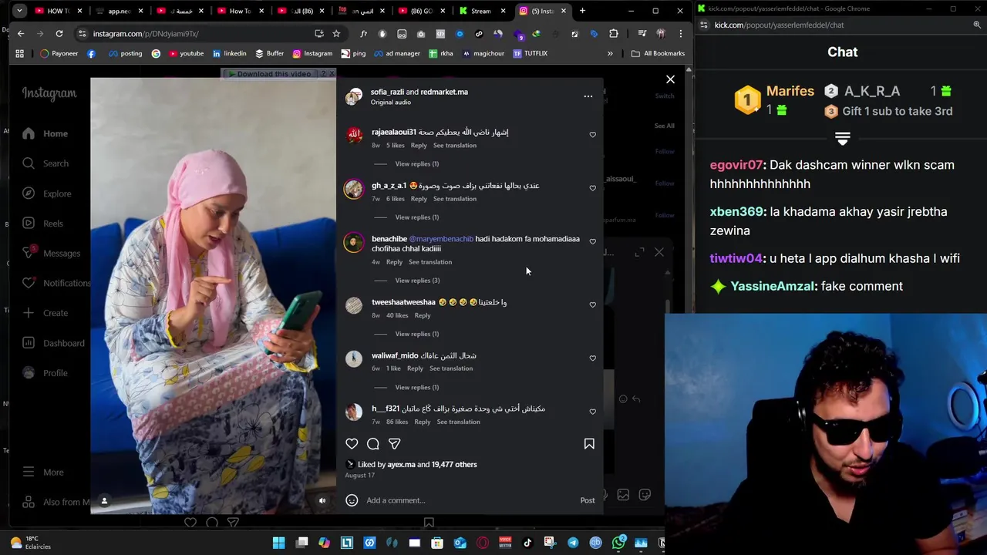Open Instagram Search in sidebar
Image resolution: width=987 pixels, height=555 pixels.
45,163
